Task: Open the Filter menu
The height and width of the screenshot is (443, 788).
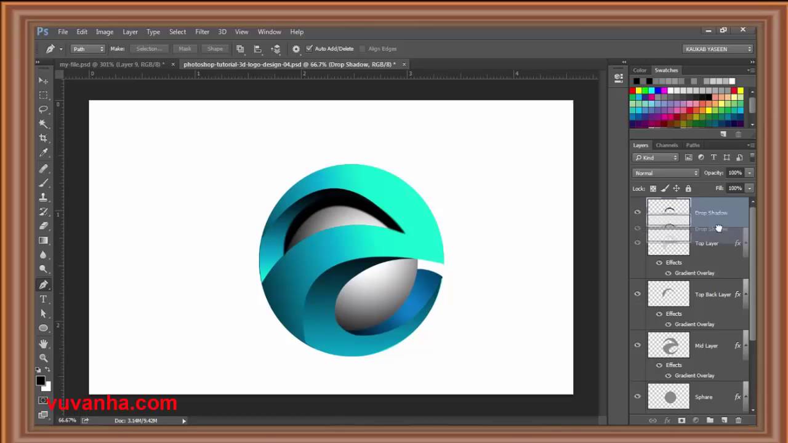Action: point(203,32)
